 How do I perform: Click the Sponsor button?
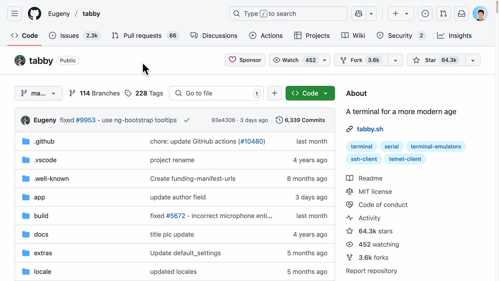245,60
